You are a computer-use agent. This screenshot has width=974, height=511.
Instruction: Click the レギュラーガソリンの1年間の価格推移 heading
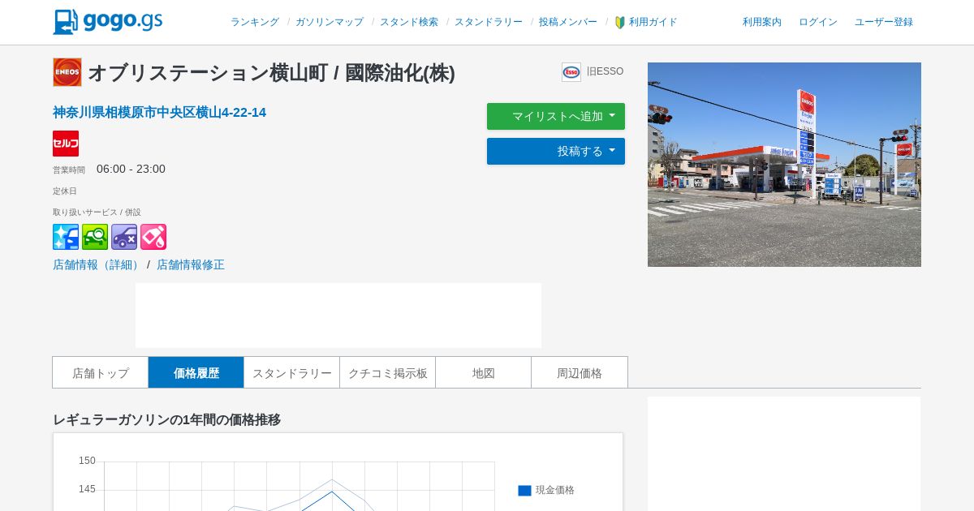166,419
